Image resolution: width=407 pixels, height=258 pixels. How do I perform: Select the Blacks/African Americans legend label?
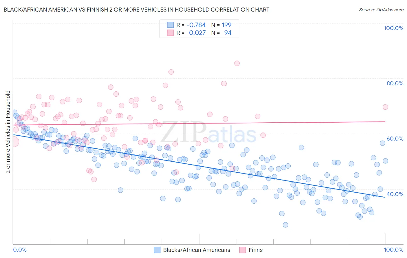[x=197, y=250]
